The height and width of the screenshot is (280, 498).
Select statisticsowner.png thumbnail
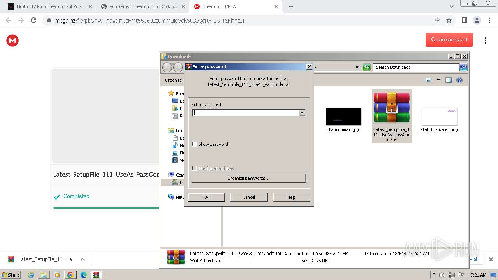coord(439,116)
